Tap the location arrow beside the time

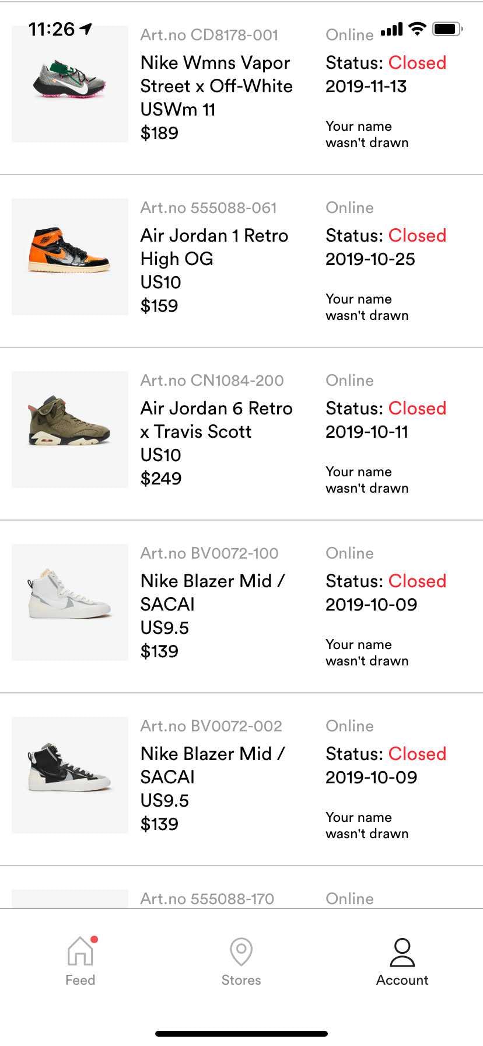click(x=86, y=29)
